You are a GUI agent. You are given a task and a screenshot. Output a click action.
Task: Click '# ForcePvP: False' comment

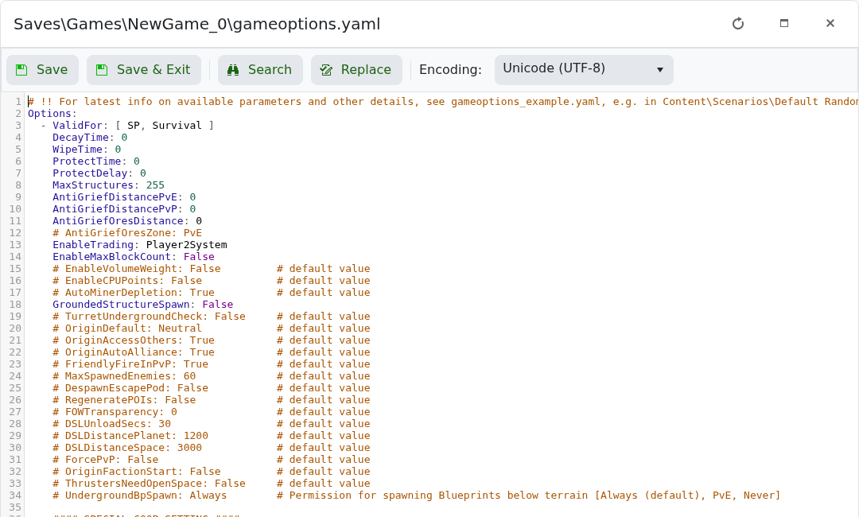click(106, 460)
